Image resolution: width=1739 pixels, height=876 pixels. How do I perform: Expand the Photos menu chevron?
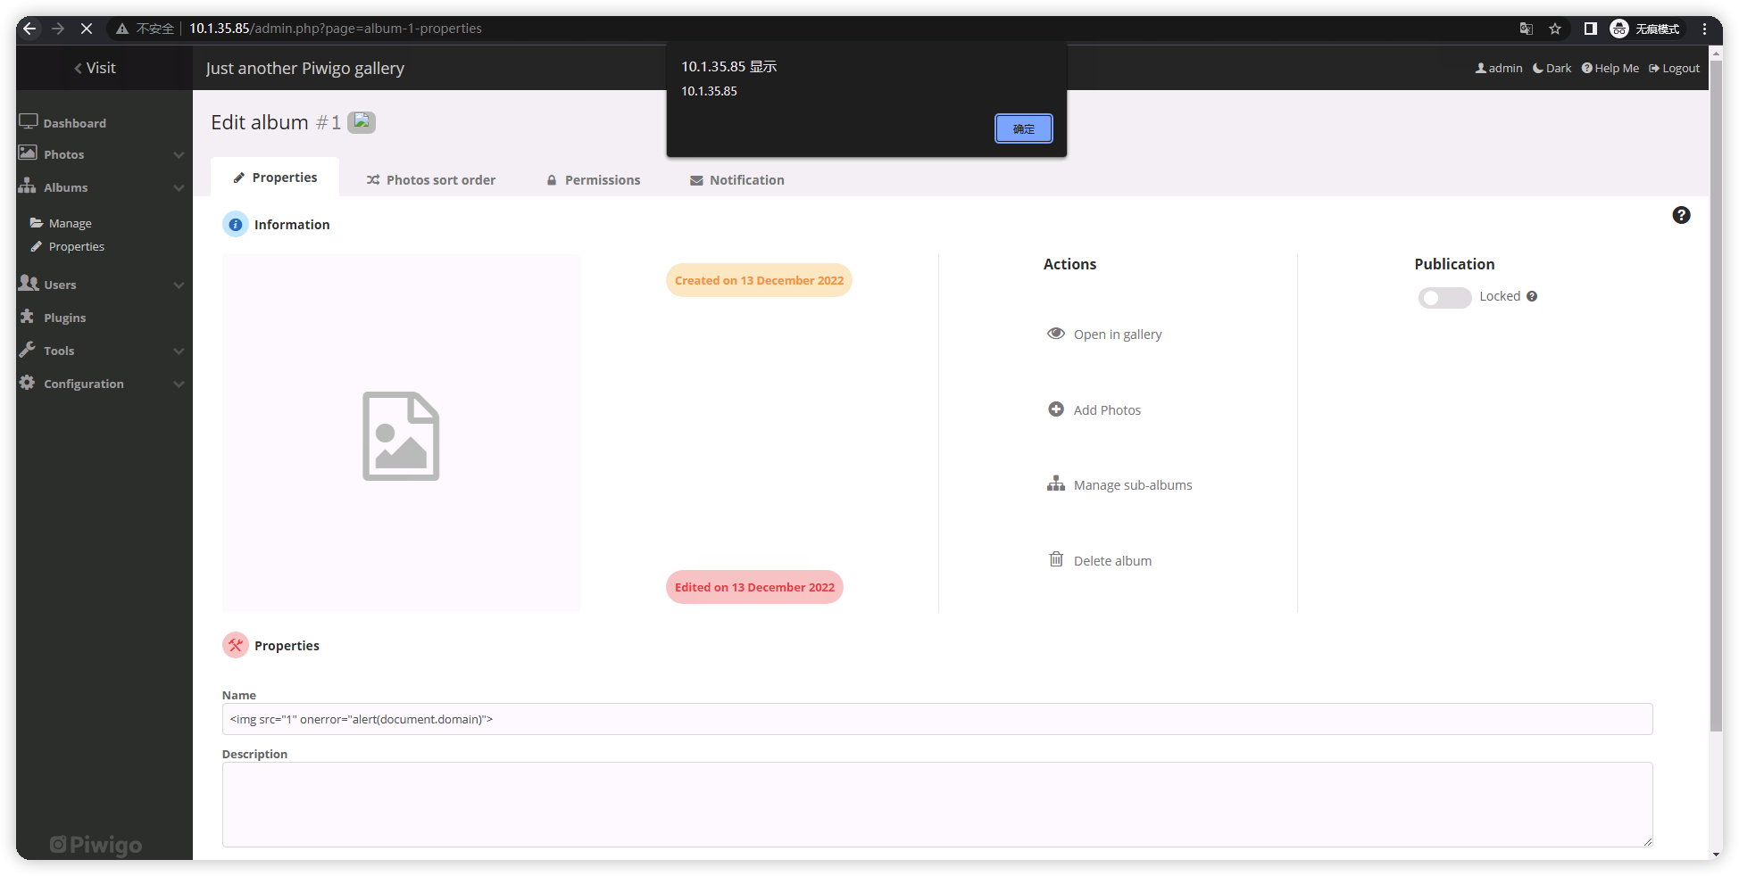point(179,155)
